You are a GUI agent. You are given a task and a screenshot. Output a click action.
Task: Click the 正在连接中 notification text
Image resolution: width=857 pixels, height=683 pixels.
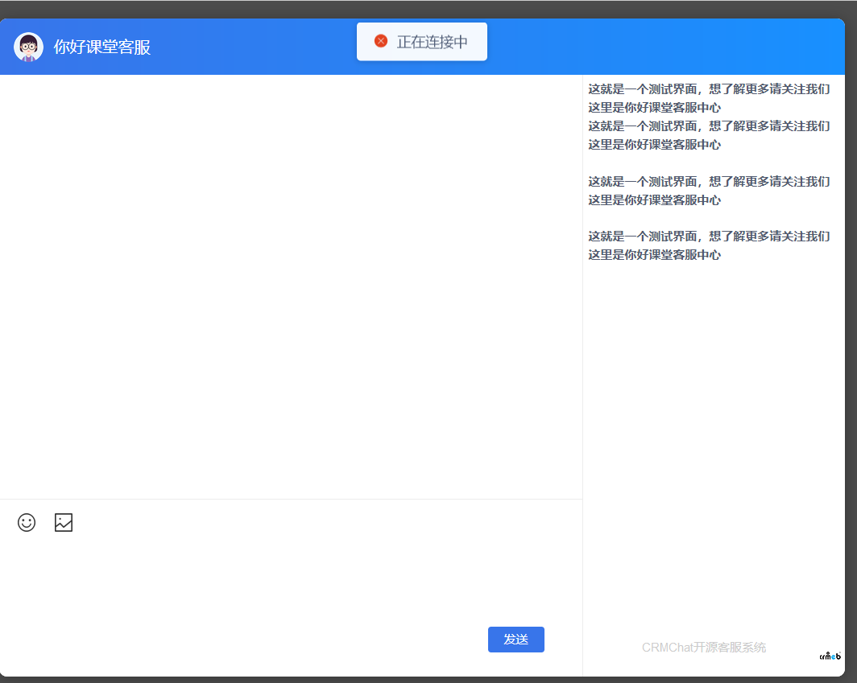click(x=432, y=42)
